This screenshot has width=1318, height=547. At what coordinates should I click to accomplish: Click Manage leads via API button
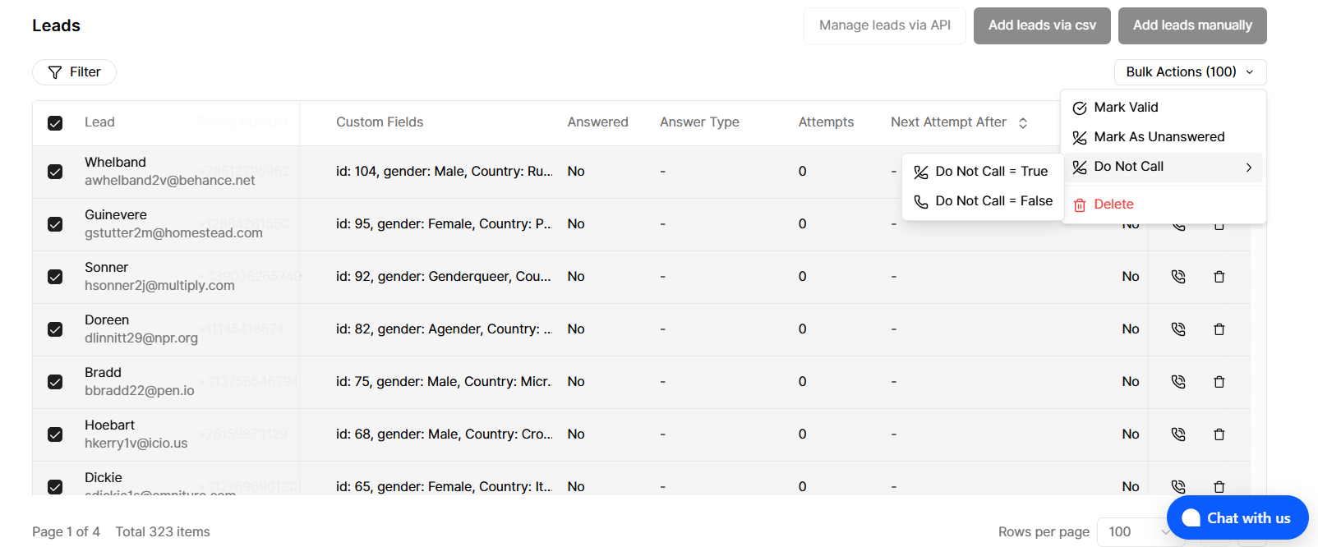[884, 25]
